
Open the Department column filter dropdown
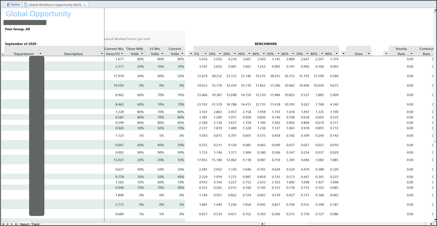(40, 53)
